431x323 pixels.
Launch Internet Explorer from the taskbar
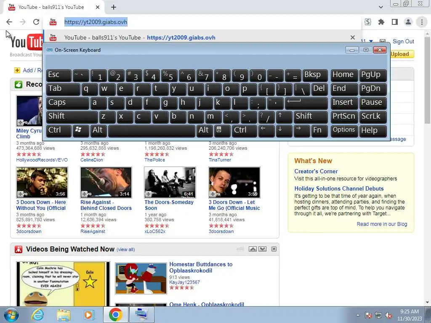click(x=37, y=315)
